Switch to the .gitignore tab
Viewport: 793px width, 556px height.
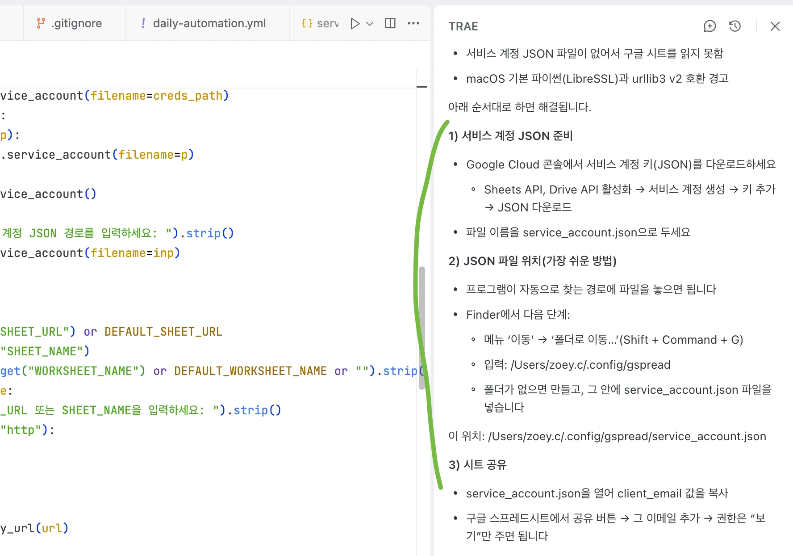click(76, 23)
